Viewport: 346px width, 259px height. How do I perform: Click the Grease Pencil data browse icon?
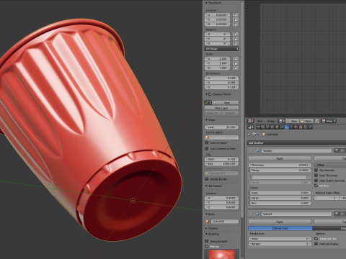click(208, 103)
